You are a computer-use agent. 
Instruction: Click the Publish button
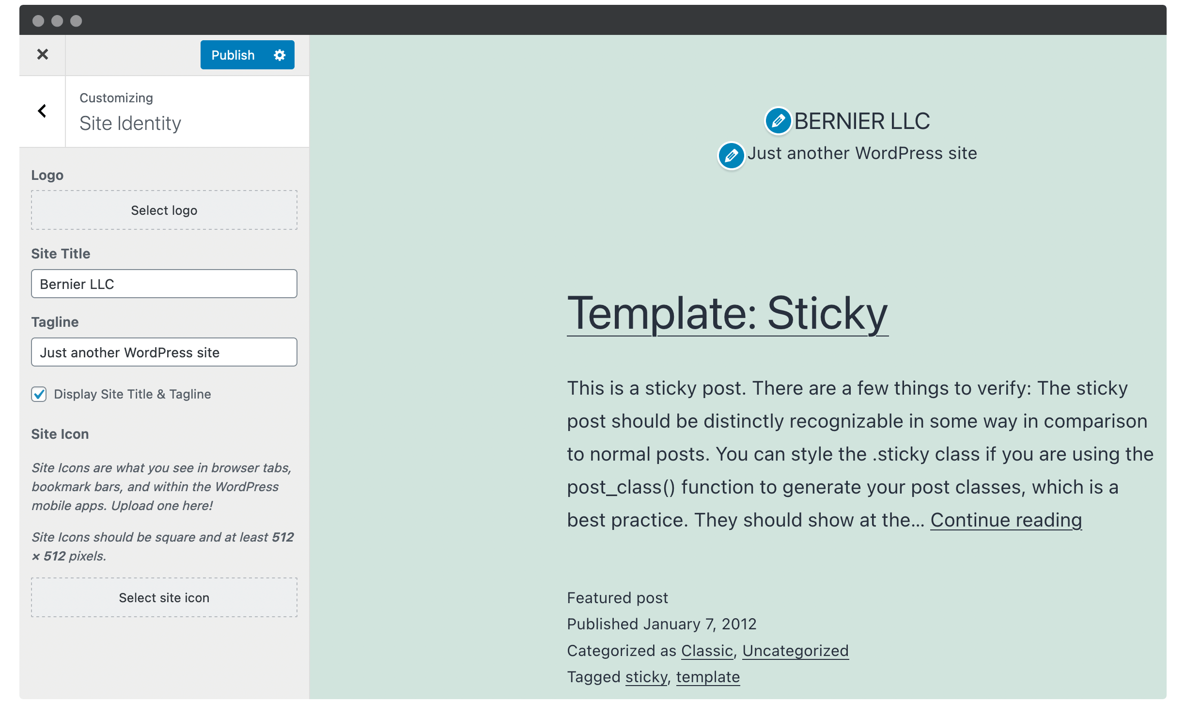232,54
